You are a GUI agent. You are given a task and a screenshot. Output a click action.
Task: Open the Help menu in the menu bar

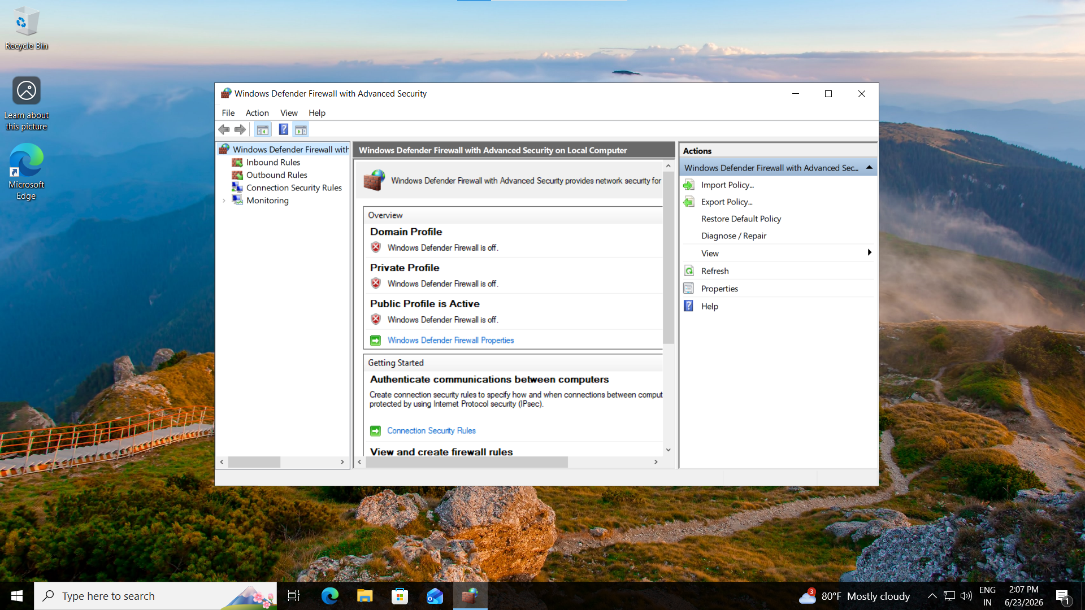[x=317, y=113]
